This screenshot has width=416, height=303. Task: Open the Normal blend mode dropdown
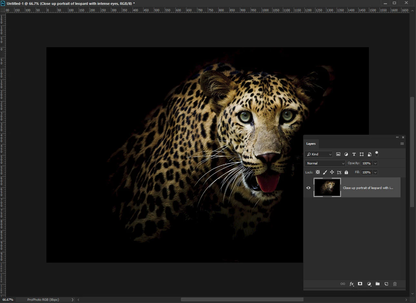(x=325, y=163)
